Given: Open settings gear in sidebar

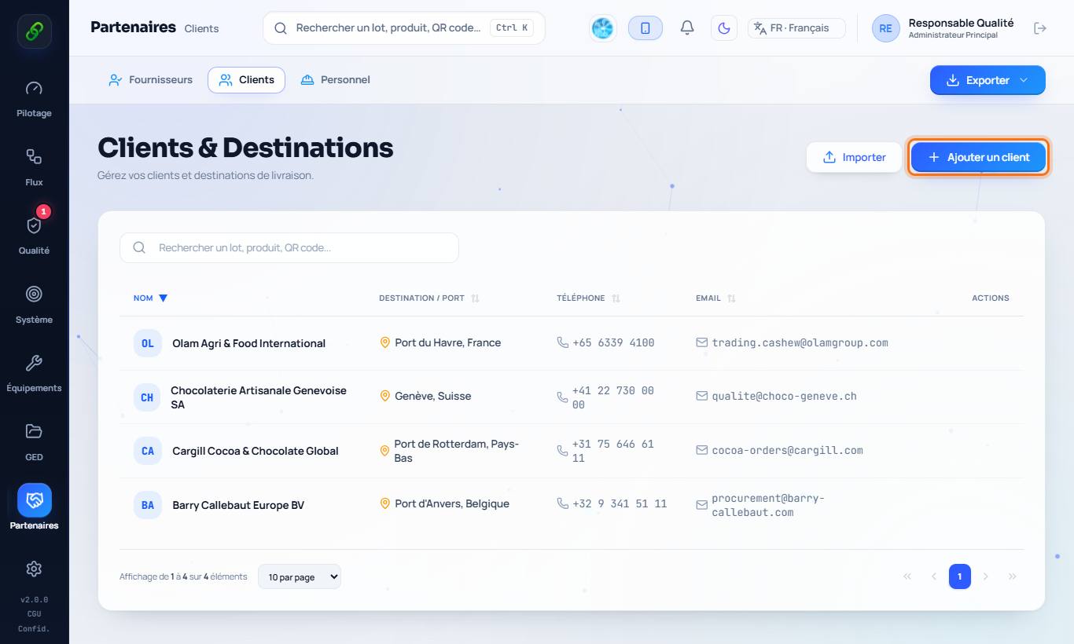Looking at the screenshot, I should (x=34, y=569).
